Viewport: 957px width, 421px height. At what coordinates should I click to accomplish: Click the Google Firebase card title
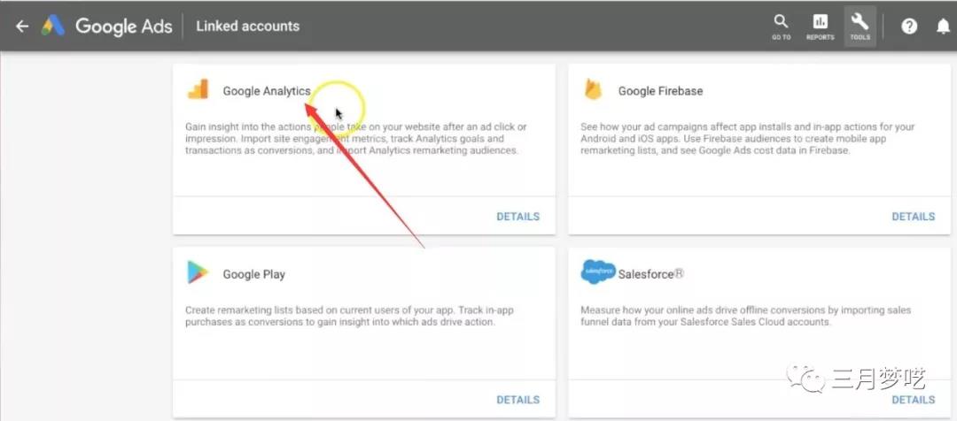[660, 91]
